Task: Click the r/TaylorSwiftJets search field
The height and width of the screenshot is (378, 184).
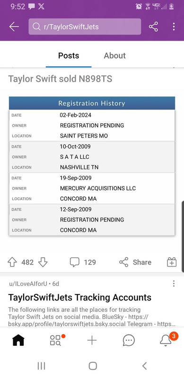Action: pos(85,27)
